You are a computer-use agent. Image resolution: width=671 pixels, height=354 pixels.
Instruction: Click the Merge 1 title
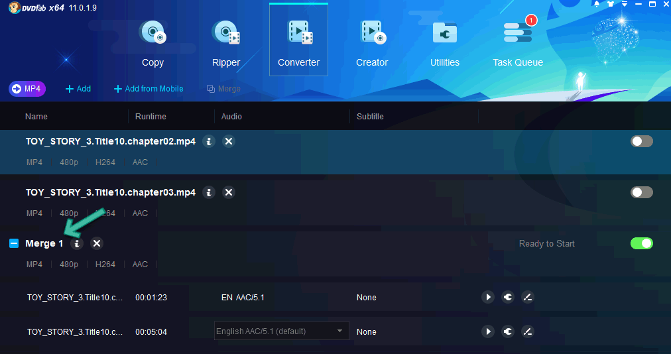click(44, 243)
